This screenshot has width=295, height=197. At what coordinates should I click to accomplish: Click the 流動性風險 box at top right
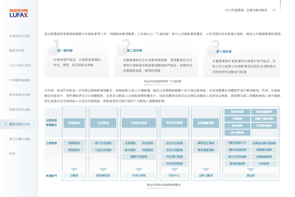coord(237,112)
